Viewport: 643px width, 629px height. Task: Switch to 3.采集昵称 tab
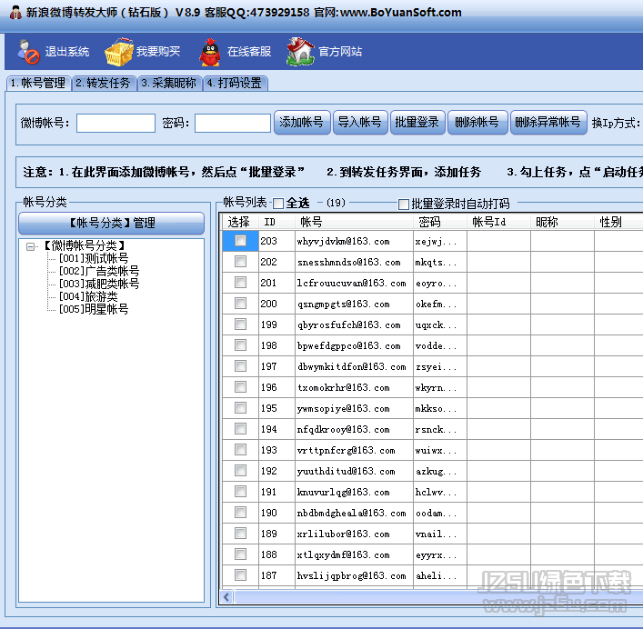point(169,84)
